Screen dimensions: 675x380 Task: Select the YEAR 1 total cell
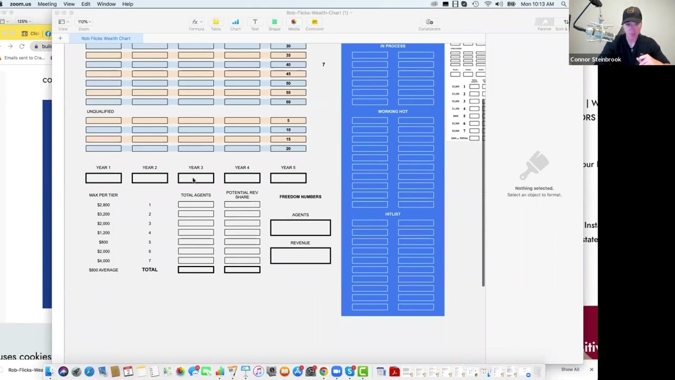tap(103, 178)
